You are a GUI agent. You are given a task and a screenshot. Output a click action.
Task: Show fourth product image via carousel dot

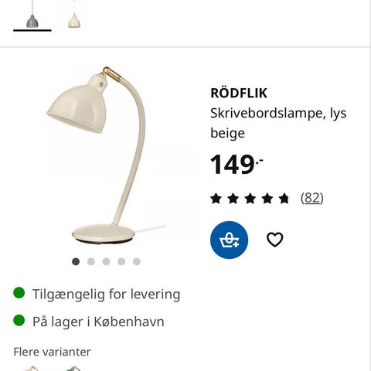tap(121, 261)
